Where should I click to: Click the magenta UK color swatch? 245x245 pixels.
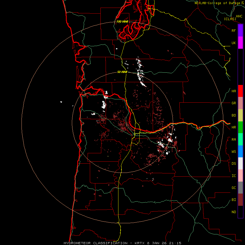click(240, 43)
